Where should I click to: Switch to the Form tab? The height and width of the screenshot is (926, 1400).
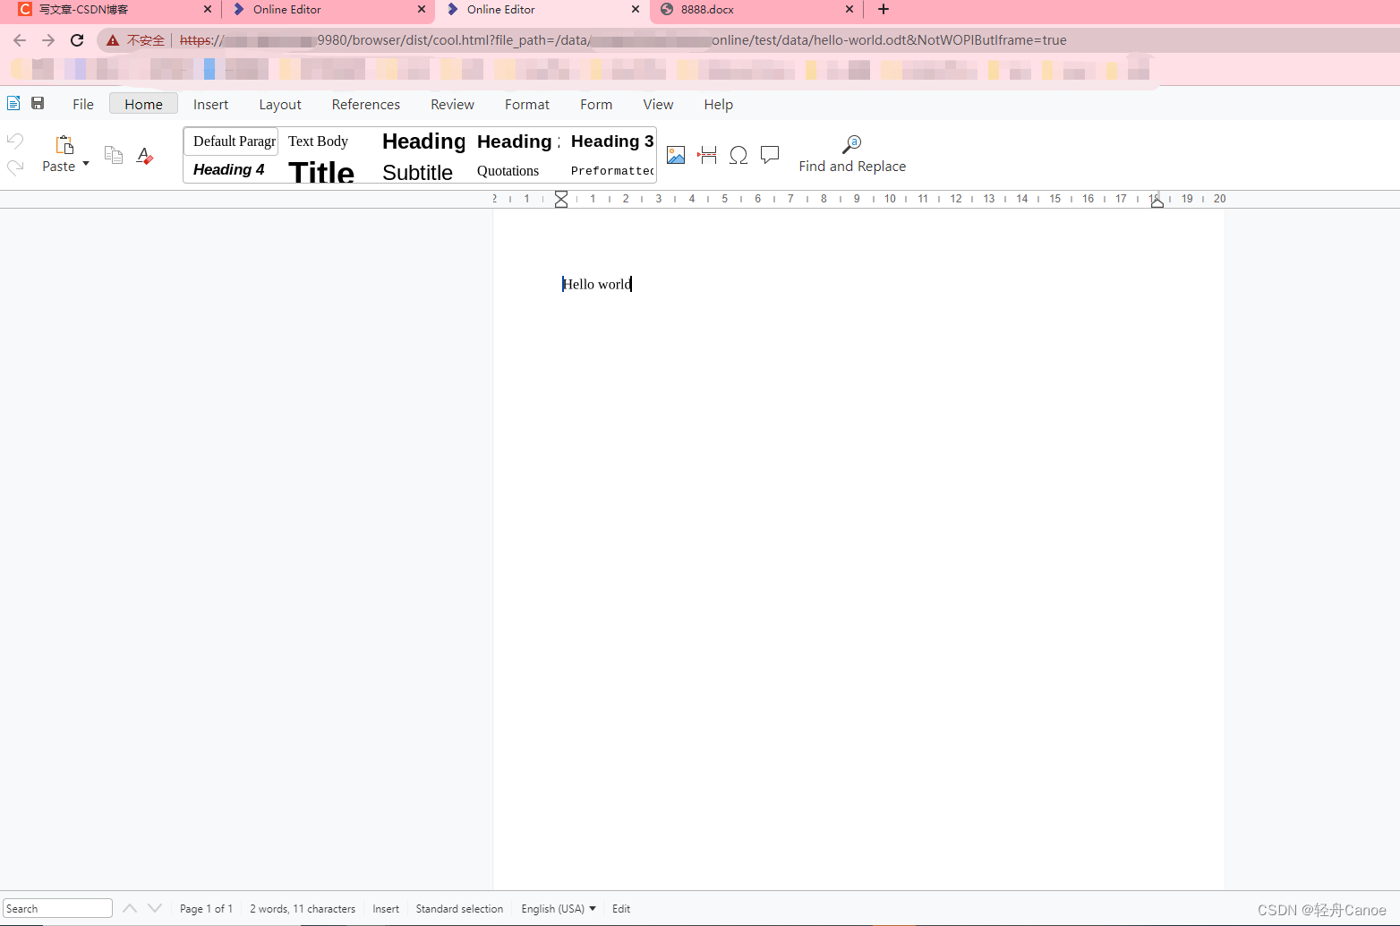[x=596, y=104]
